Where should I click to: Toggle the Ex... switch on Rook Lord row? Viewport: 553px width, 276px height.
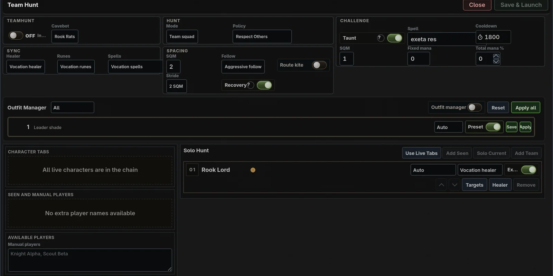(529, 170)
